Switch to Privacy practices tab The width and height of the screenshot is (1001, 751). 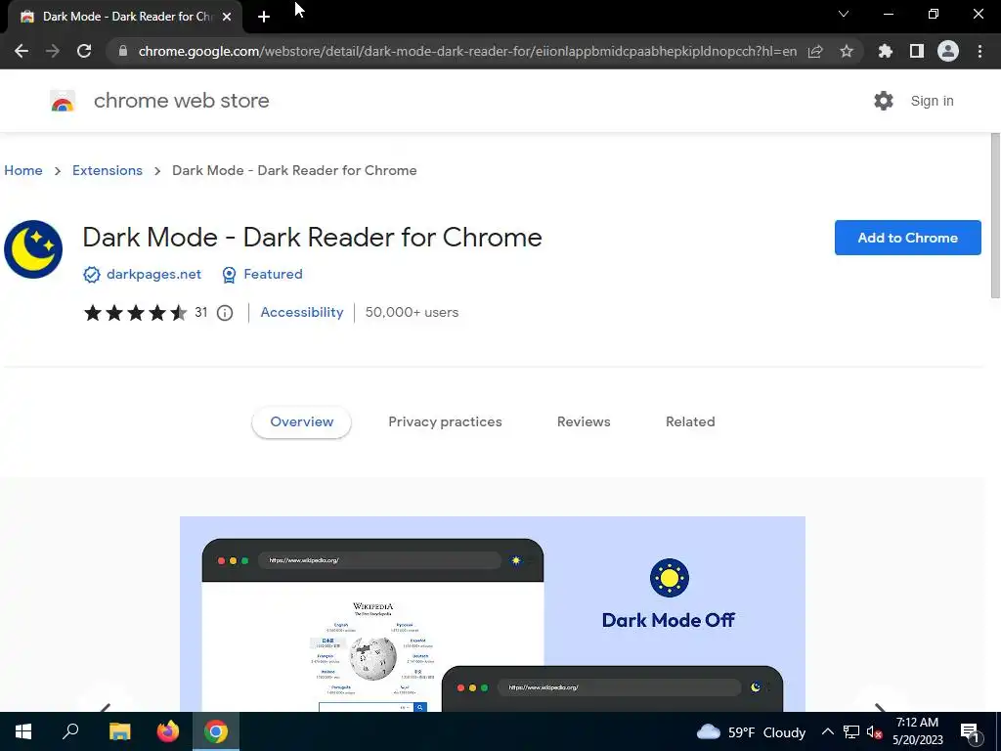pyautogui.click(x=445, y=422)
